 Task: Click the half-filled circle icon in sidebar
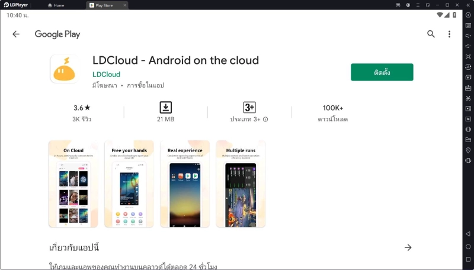[x=468, y=129]
